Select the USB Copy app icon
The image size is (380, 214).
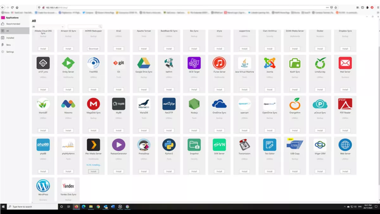[295, 145]
